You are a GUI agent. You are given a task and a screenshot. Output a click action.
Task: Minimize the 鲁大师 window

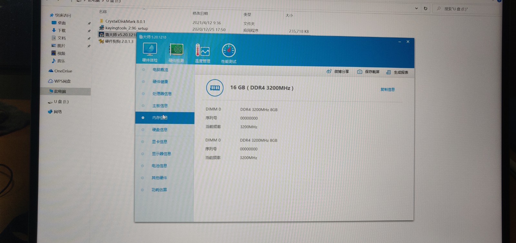point(400,42)
